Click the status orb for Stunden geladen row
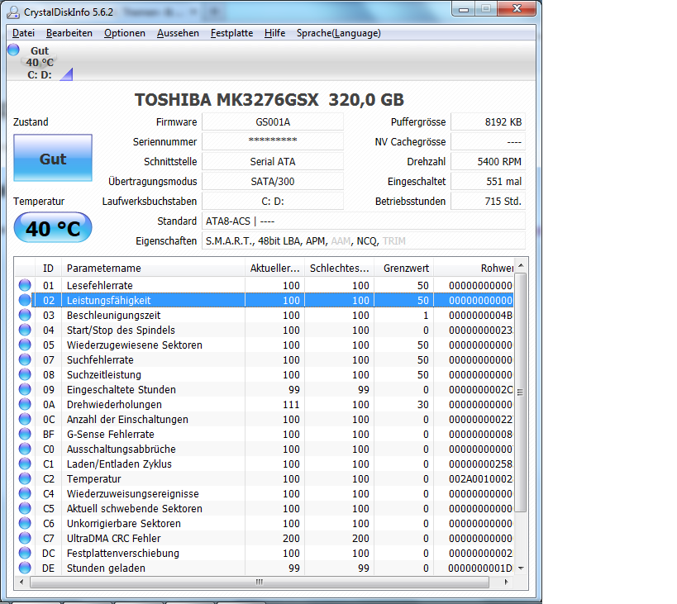 (25, 568)
